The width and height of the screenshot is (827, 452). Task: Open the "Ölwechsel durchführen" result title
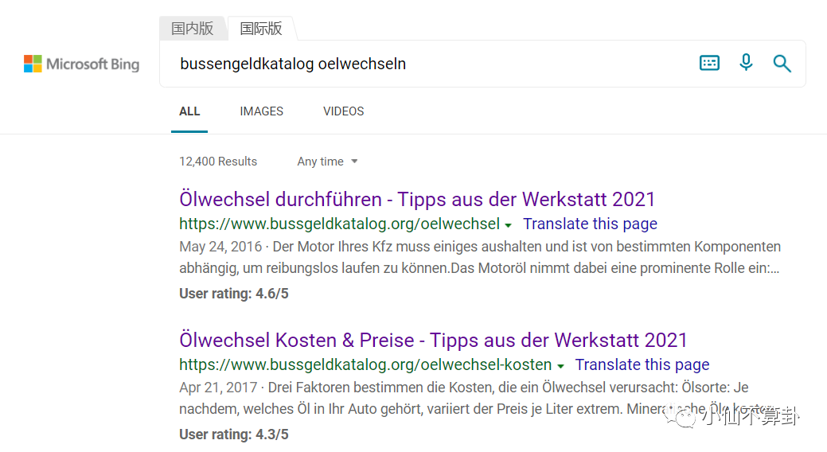click(417, 199)
